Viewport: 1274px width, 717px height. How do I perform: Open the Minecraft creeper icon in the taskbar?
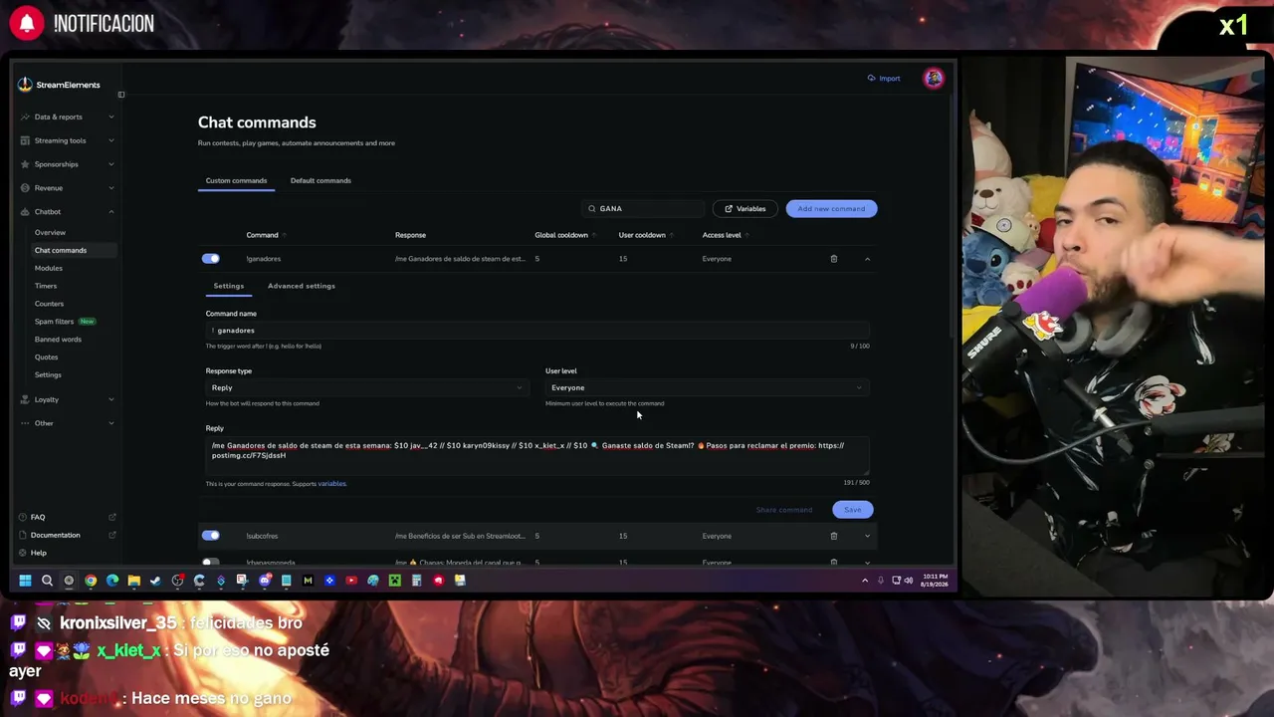click(395, 581)
